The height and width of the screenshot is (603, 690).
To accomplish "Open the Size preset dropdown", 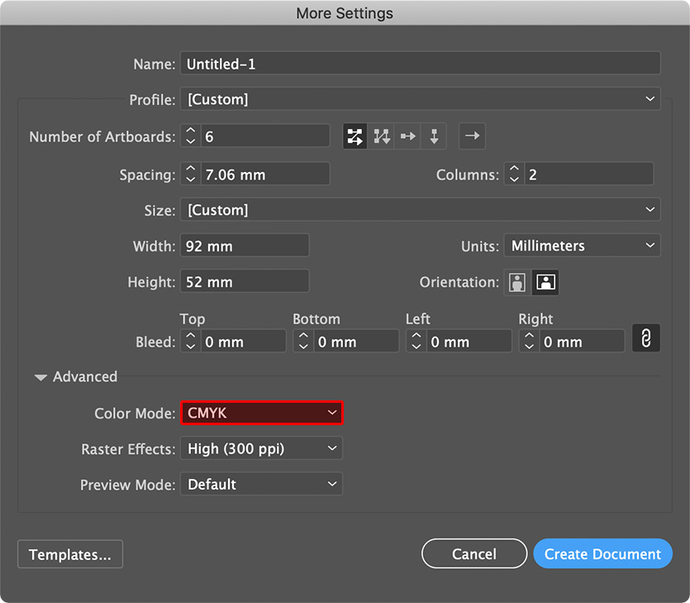I will [x=420, y=210].
